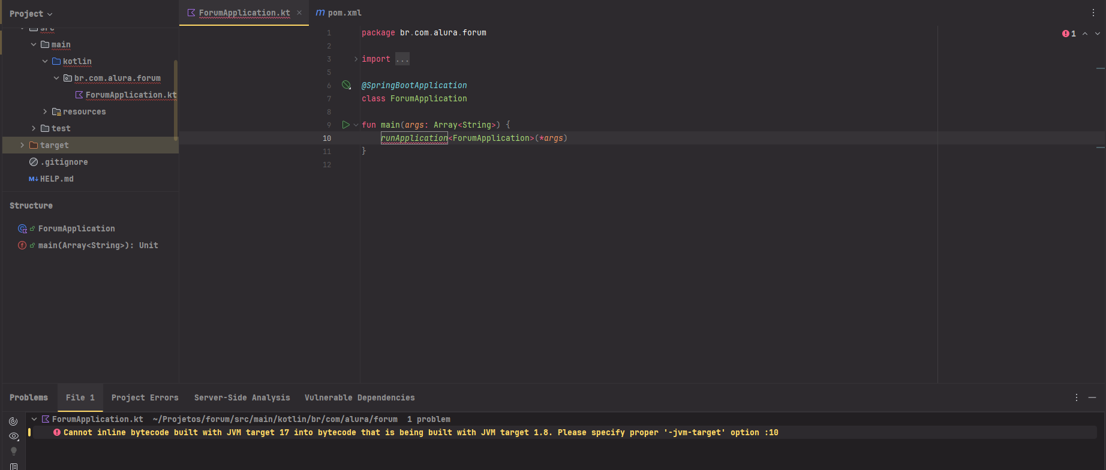Click the quick-fix lightbulb icon in the Problems sidebar
This screenshot has width=1106, height=470.
(x=13, y=451)
